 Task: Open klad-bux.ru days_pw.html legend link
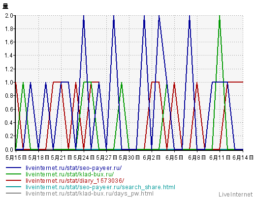click(x=90, y=194)
